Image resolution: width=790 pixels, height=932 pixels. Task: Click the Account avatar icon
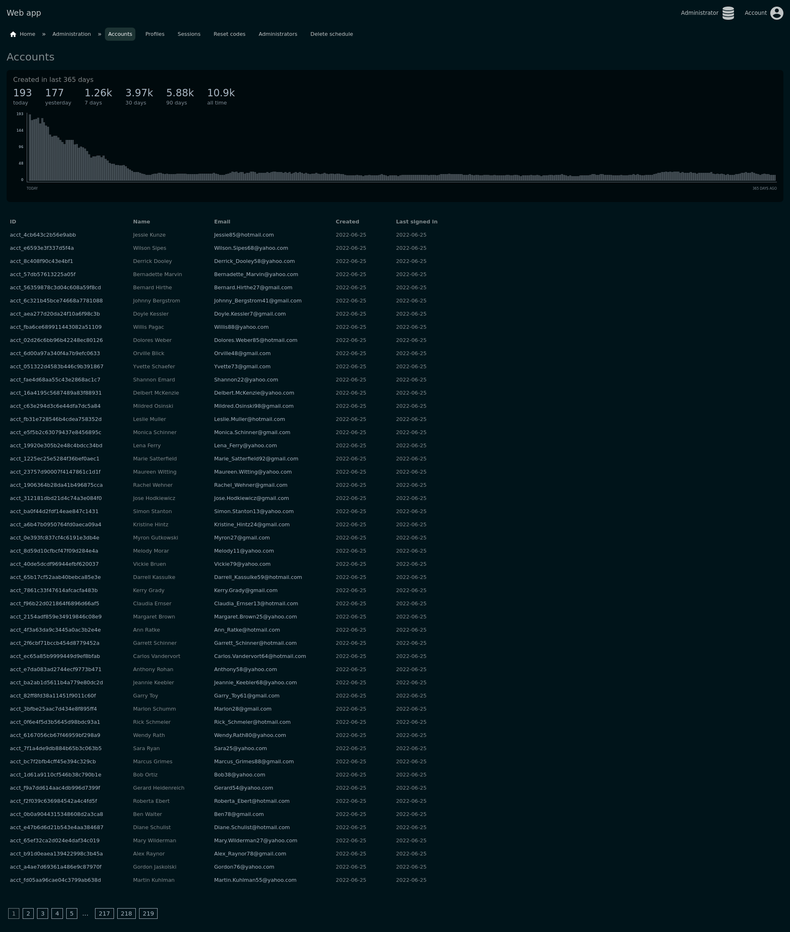pyautogui.click(x=776, y=13)
